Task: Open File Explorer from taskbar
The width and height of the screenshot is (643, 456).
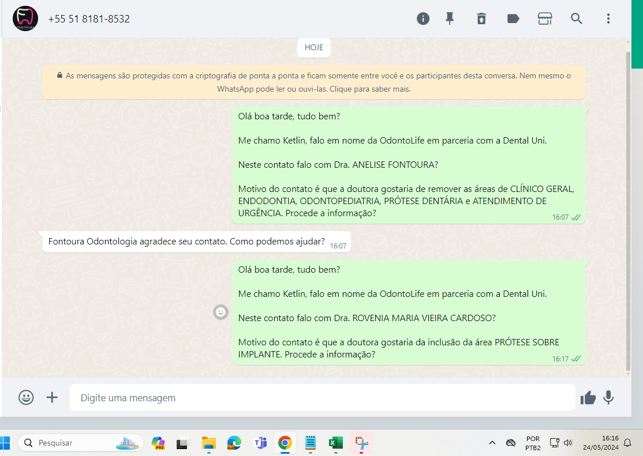Action: [209, 443]
